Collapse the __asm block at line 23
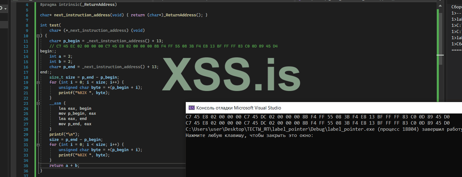The width and height of the screenshot is (462, 177). [38, 103]
